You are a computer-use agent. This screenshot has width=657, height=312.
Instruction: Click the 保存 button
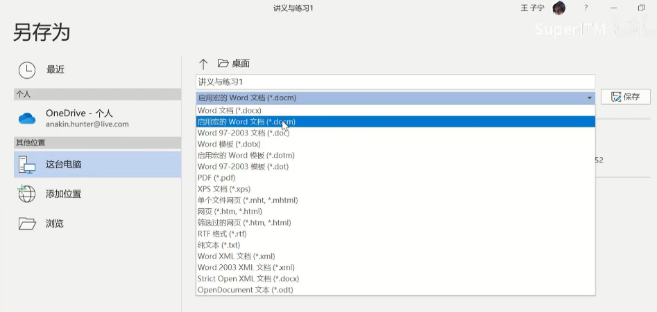pos(626,97)
